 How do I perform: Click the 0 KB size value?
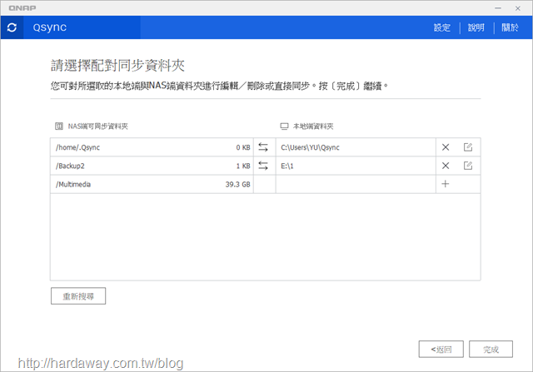click(243, 147)
